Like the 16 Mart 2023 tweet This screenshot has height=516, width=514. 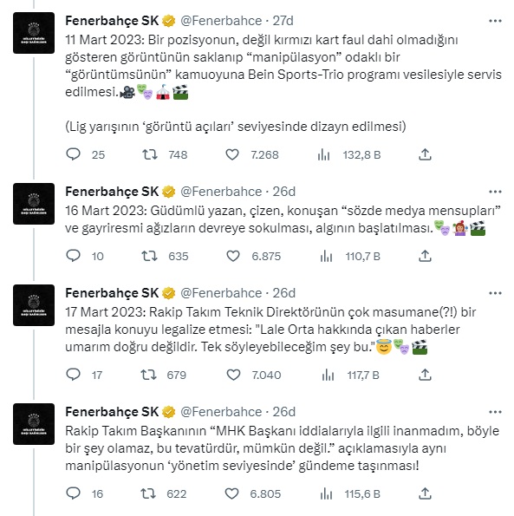tap(233, 256)
